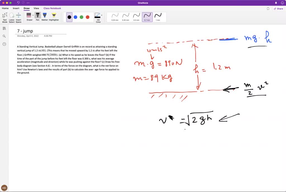The height and width of the screenshot is (192, 286).
Task: Set pen thickness to 0.5 mm
Action: coord(136,17)
